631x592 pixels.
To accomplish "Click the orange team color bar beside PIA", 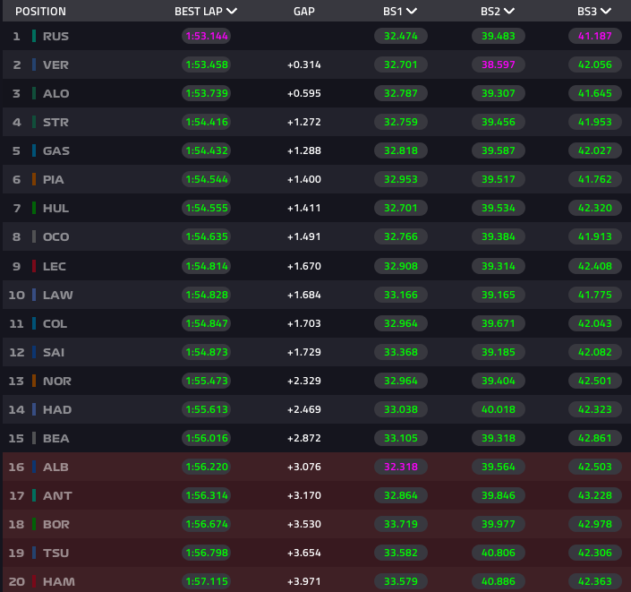I will coord(34,180).
